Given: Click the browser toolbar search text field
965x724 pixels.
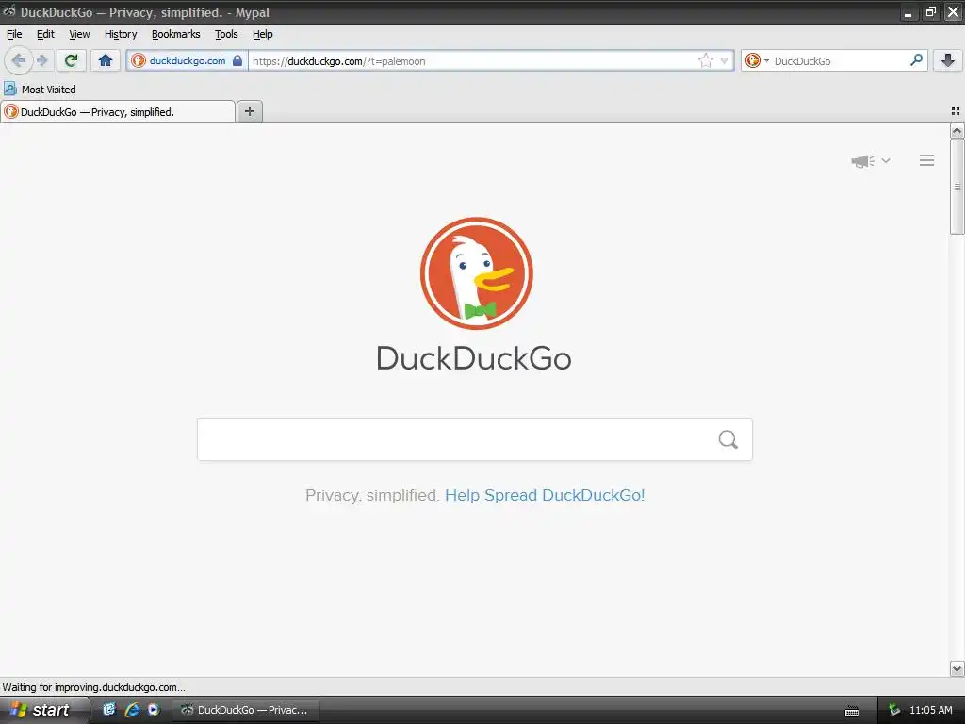Looking at the screenshot, I should click(839, 60).
